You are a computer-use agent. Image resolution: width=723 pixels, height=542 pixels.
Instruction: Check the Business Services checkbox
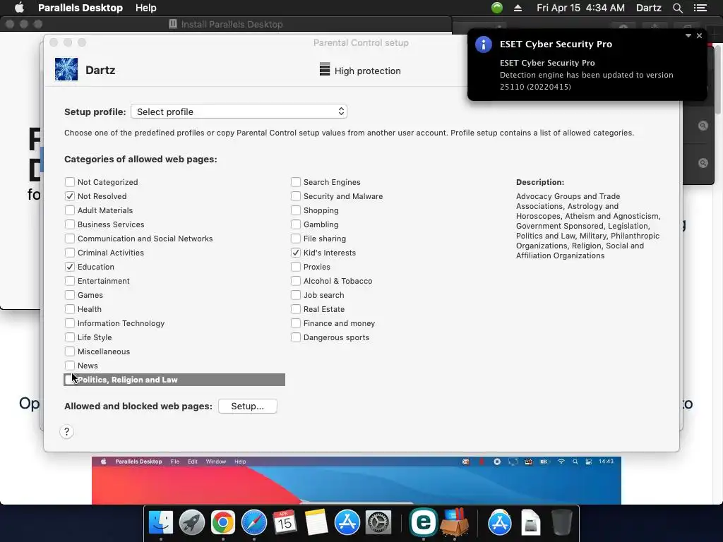[70, 224]
